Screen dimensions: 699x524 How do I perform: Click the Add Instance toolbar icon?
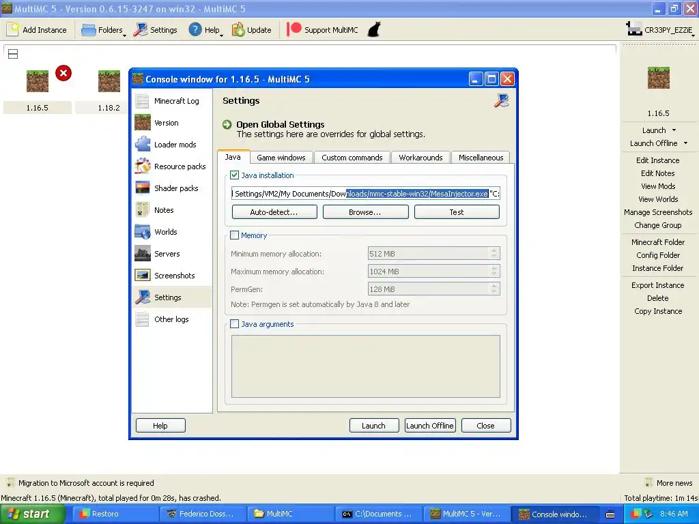[x=14, y=29]
